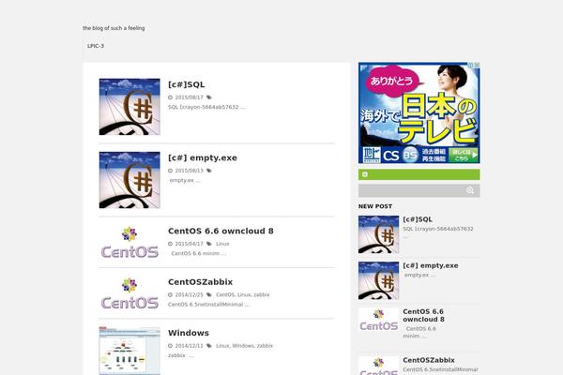Click the CentOS logo thumbnail for CentOSZabbix post in main list
This screenshot has height=375, width=563.
[x=129, y=293]
